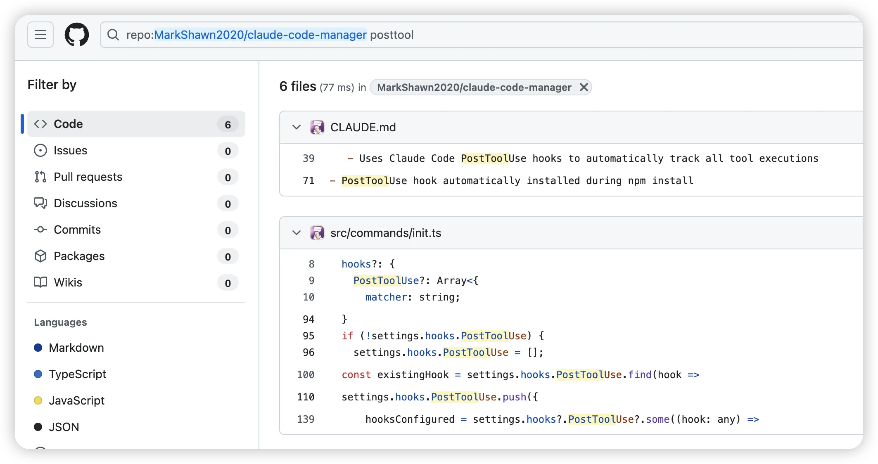
Task: Click line number 39 in CLAUDE.md
Action: coord(308,159)
